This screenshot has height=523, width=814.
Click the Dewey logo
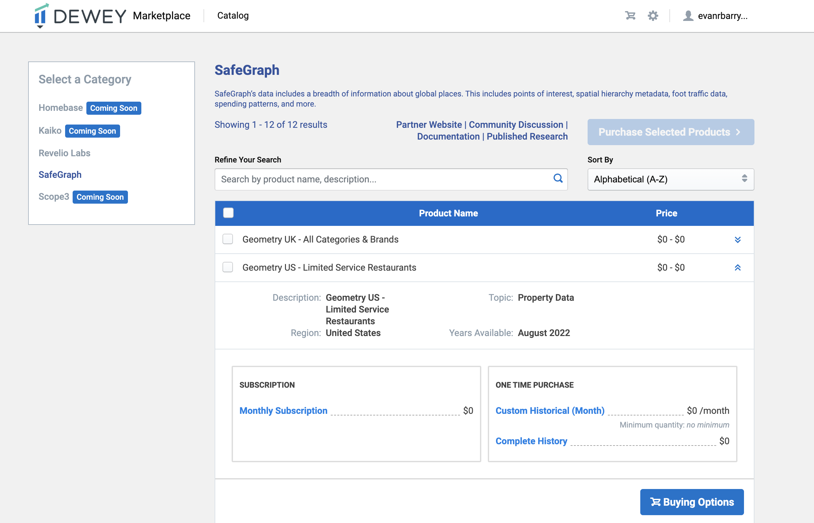coord(80,16)
